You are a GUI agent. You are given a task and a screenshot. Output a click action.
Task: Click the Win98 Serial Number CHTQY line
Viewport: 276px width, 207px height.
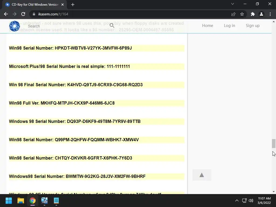tap(97, 158)
